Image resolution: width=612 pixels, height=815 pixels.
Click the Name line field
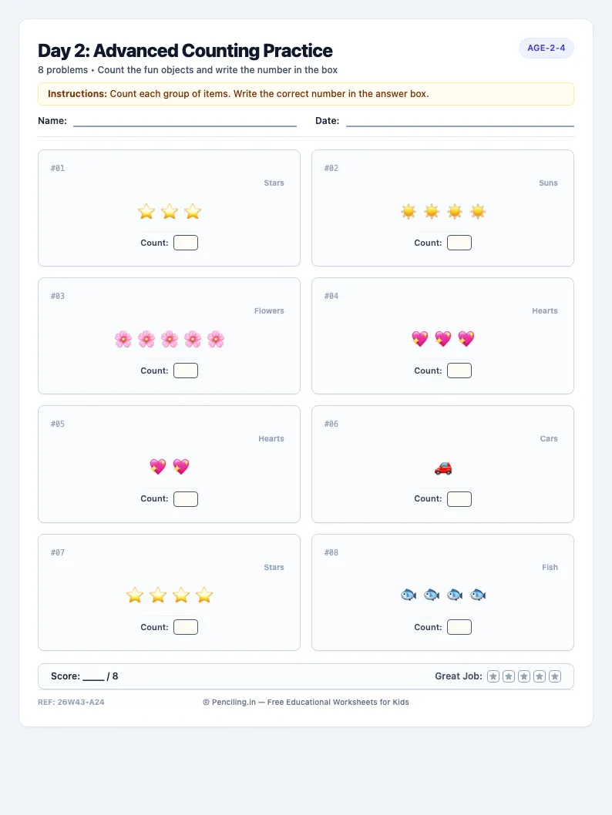pyautogui.click(x=184, y=121)
